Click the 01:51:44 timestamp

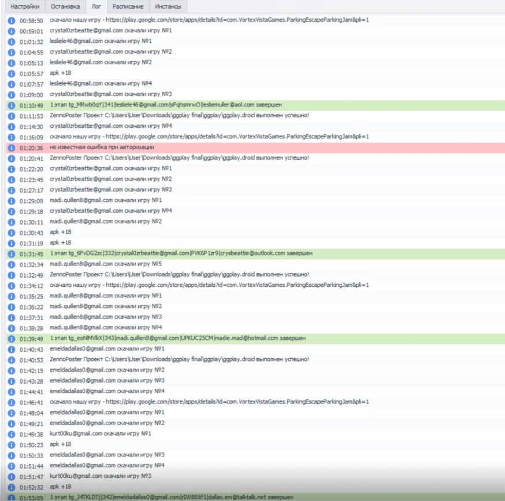(31, 466)
